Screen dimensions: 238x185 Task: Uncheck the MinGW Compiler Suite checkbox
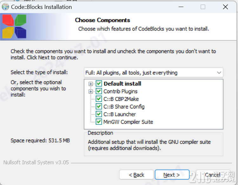(99, 122)
